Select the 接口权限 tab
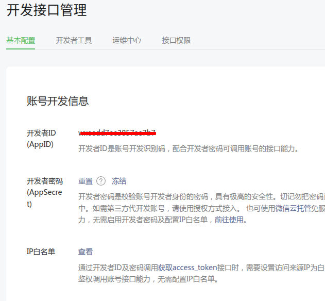325x301 pixels. pos(176,40)
